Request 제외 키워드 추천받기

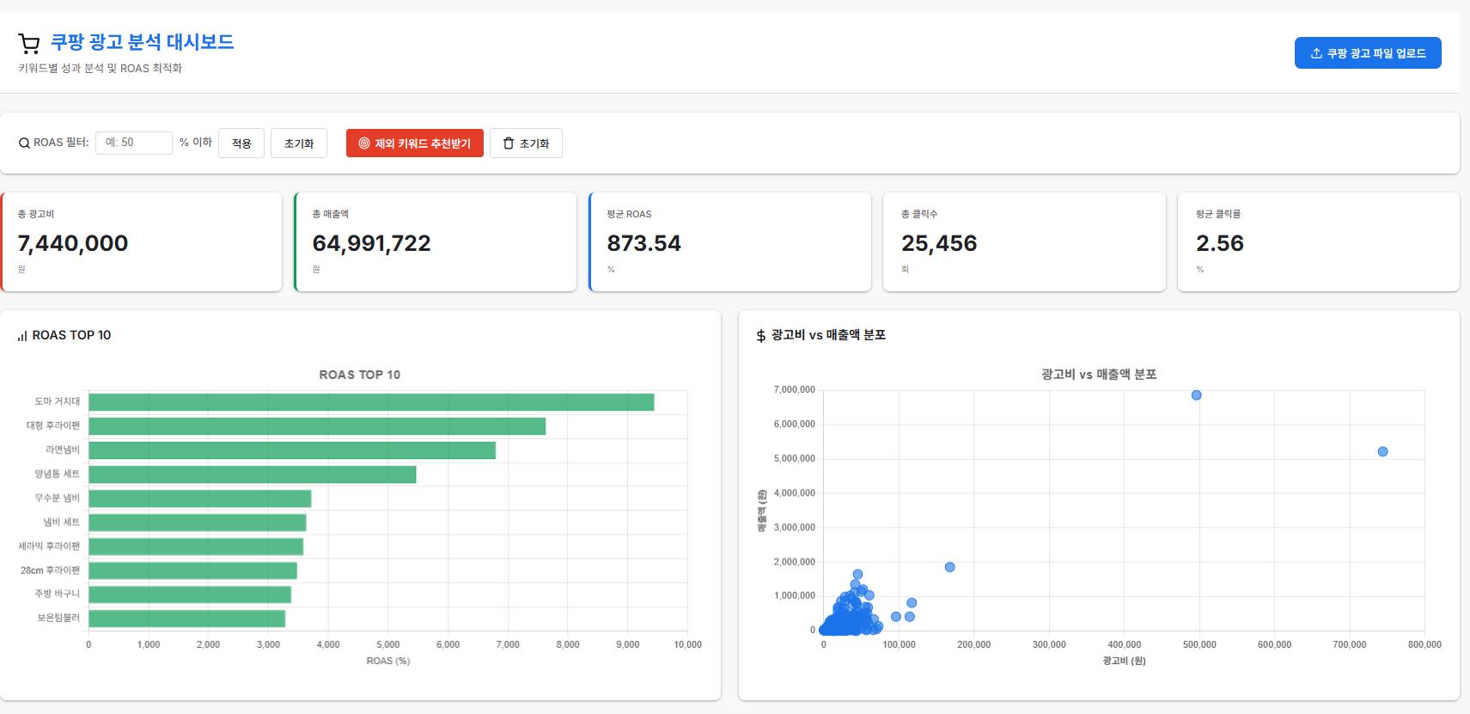(x=415, y=143)
